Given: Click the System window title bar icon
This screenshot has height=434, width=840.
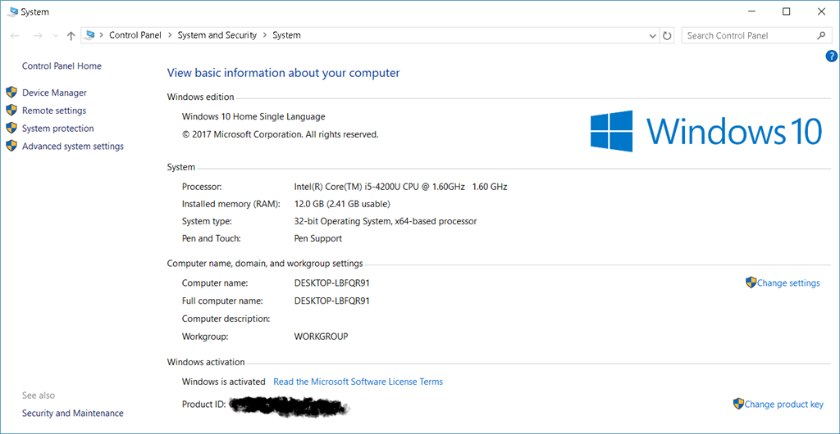Looking at the screenshot, I should [13, 11].
